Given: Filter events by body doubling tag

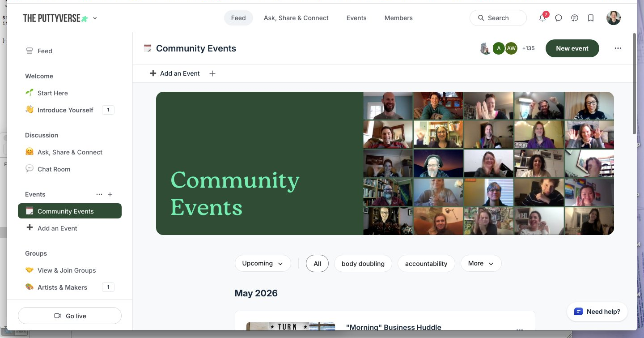Looking at the screenshot, I should [x=363, y=263].
